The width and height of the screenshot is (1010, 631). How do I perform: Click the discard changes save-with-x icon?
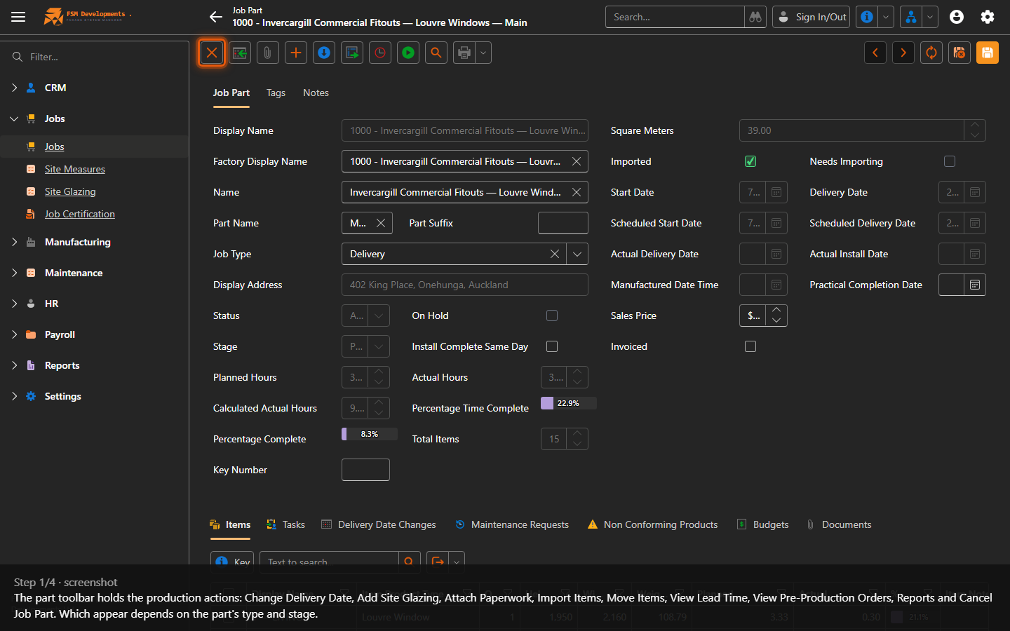[959, 53]
